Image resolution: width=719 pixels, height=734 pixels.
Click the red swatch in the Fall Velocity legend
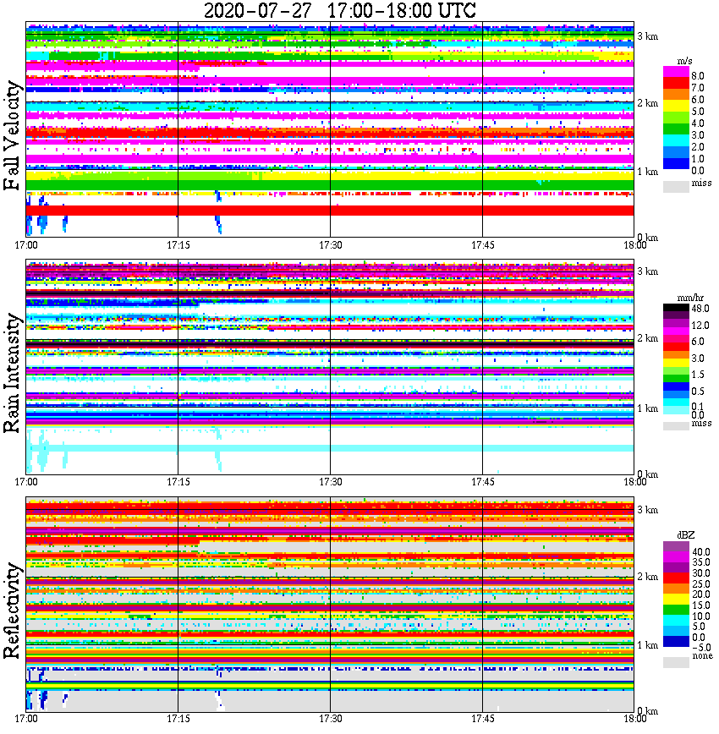pyautogui.click(x=676, y=84)
